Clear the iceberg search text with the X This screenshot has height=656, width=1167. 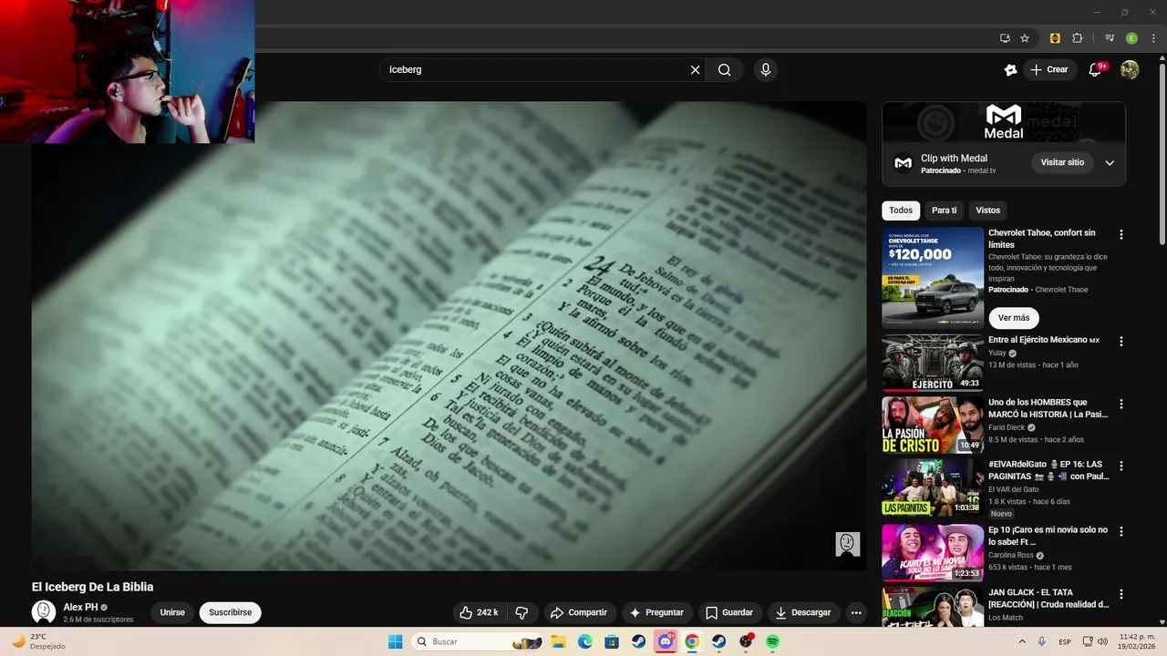pyautogui.click(x=695, y=69)
